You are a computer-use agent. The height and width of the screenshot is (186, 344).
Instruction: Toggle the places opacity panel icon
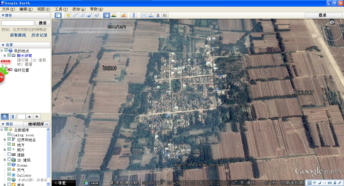pyautogui.click(x=12, y=117)
